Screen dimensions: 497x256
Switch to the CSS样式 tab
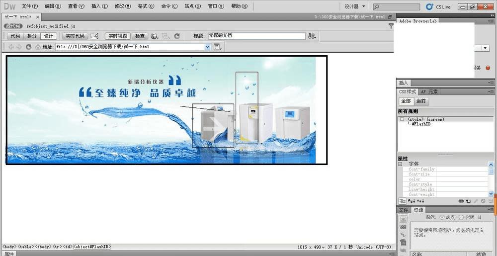[408, 92]
